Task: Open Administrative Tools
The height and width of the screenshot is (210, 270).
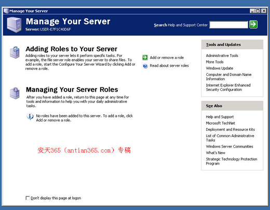Action: click(x=222, y=55)
